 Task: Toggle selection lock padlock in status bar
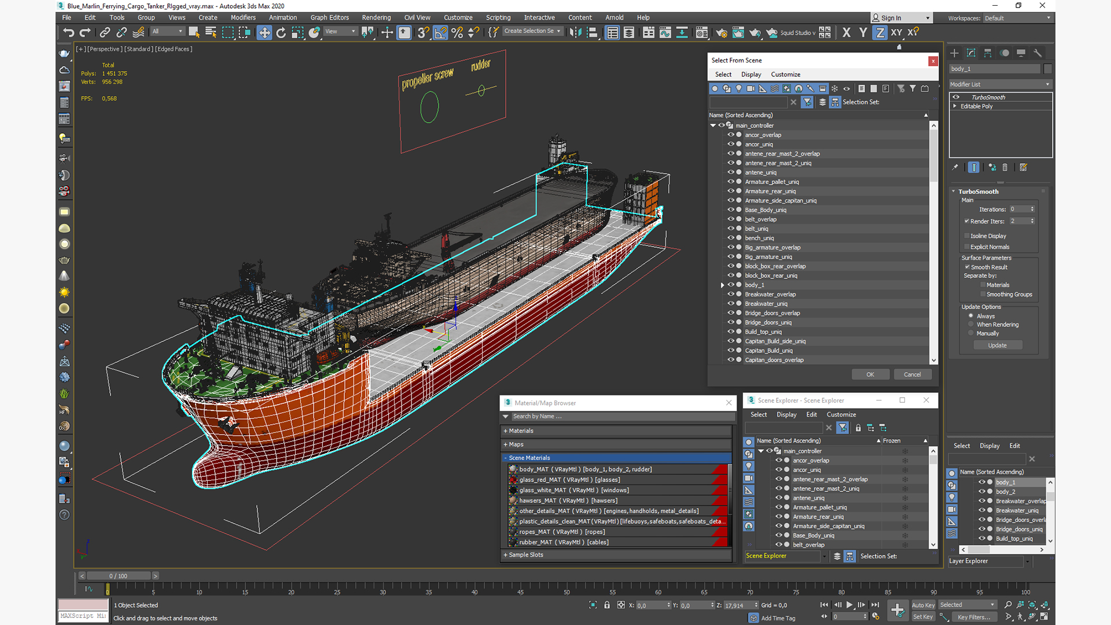tap(607, 605)
